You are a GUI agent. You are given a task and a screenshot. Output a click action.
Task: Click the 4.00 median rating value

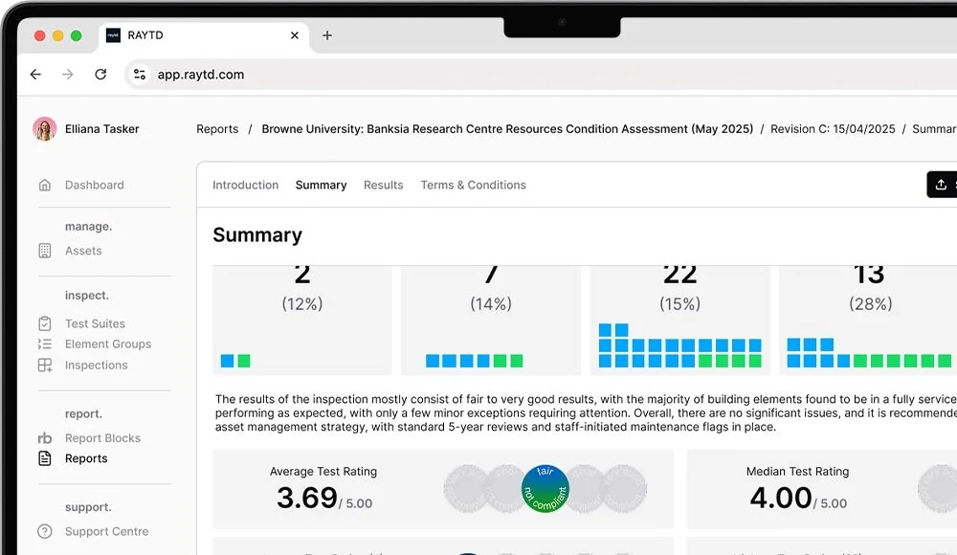(781, 498)
